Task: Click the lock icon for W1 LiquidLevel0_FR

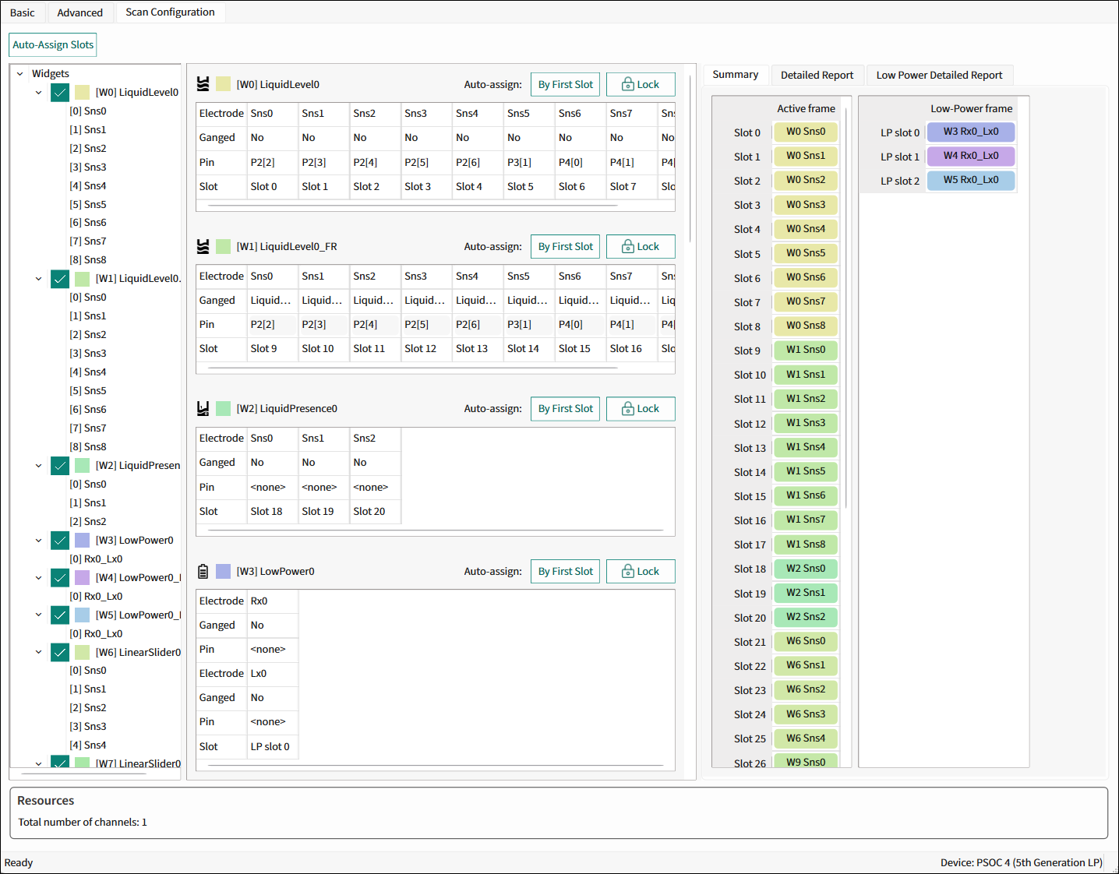Action: click(628, 246)
